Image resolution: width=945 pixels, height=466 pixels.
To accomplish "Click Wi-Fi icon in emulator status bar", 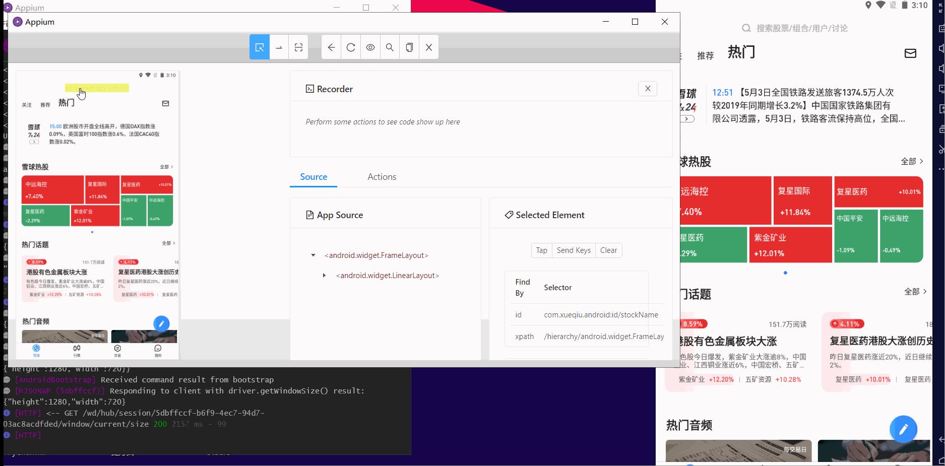I will point(880,5).
